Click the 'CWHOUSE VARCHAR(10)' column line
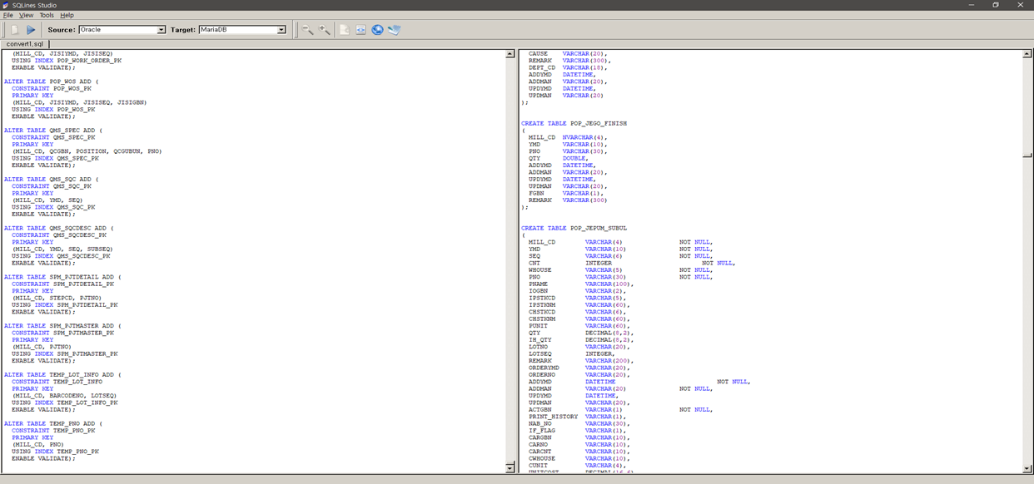1034x484 pixels. tap(579, 458)
